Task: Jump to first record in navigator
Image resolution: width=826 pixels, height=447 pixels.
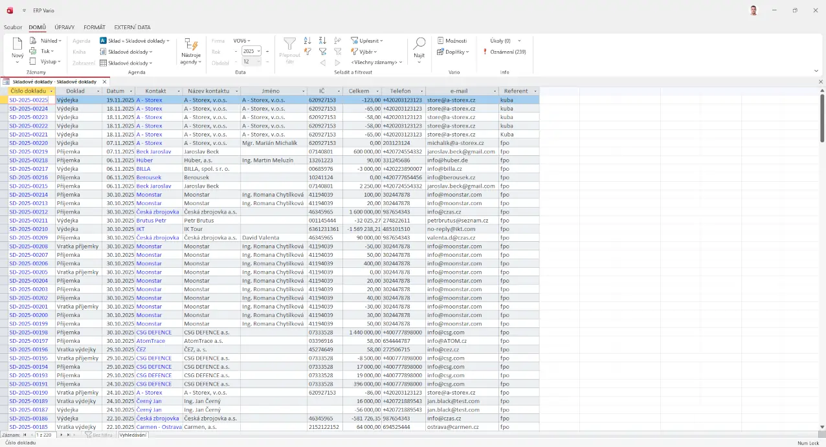Action: [25, 435]
